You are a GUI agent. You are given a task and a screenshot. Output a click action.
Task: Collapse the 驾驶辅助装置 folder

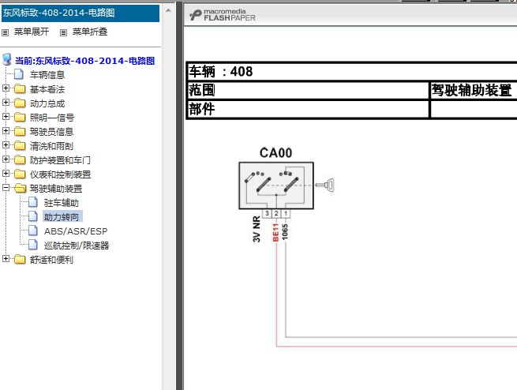(6, 188)
